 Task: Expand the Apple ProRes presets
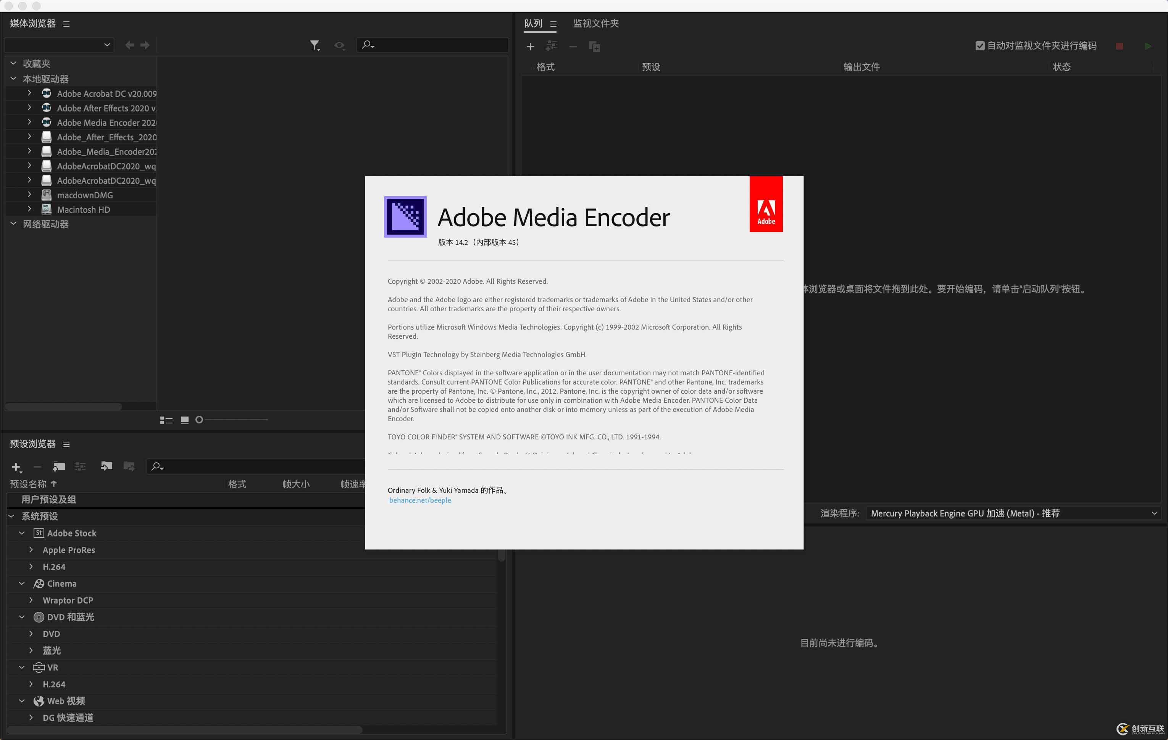(31, 550)
